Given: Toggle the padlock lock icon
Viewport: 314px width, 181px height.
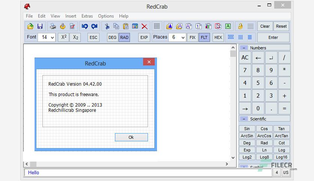Looking at the screenshot, I should pos(240,26).
